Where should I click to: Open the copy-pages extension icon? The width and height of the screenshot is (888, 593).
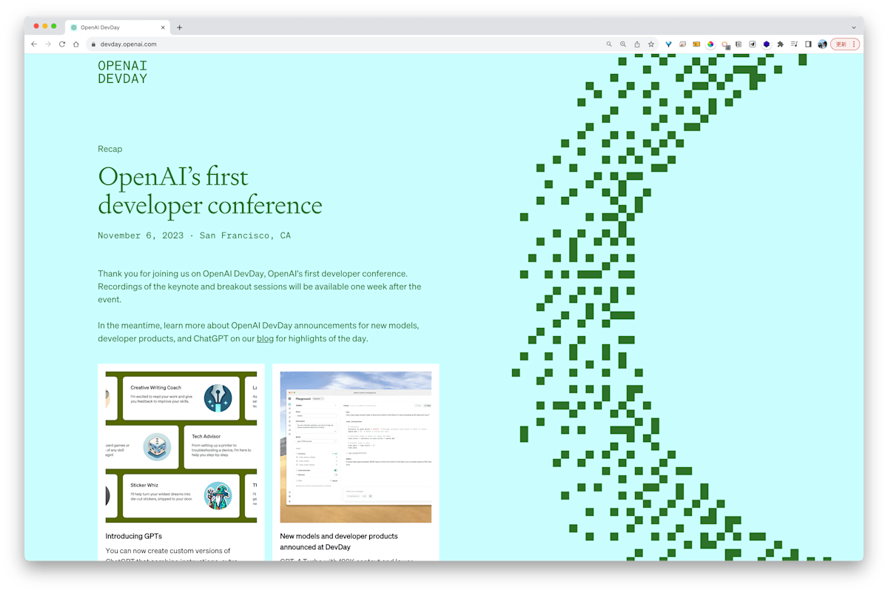(x=739, y=44)
